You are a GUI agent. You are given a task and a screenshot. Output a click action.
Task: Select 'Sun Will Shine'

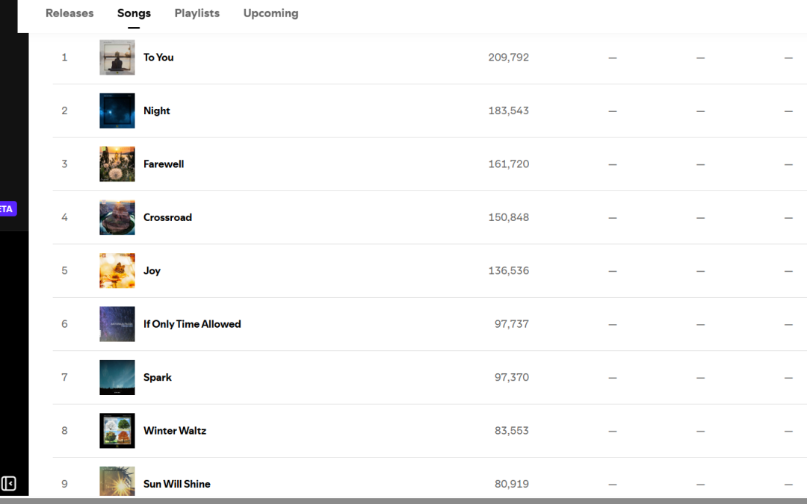(176, 483)
